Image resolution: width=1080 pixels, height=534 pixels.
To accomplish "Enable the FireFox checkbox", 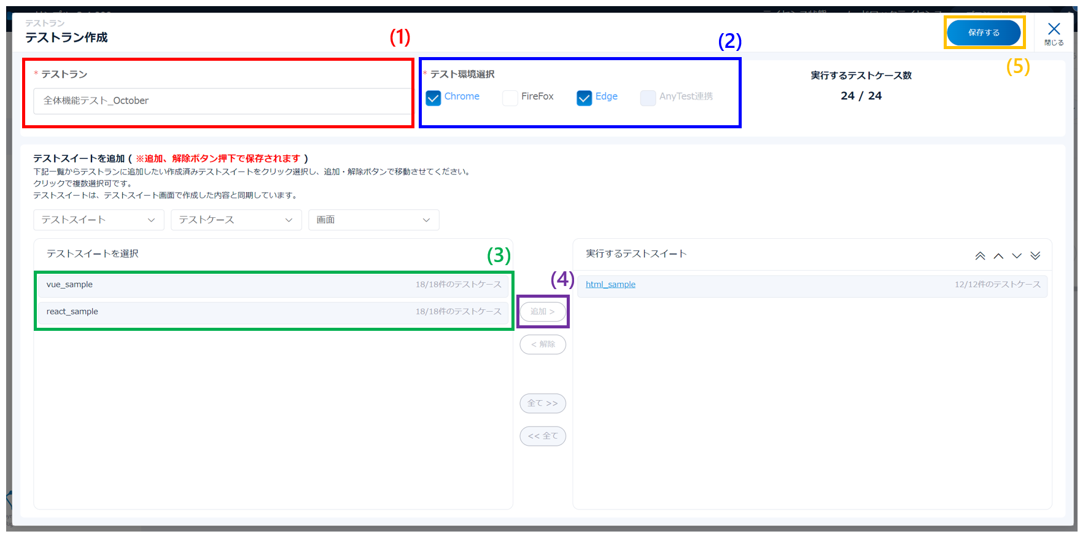I will coord(510,98).
